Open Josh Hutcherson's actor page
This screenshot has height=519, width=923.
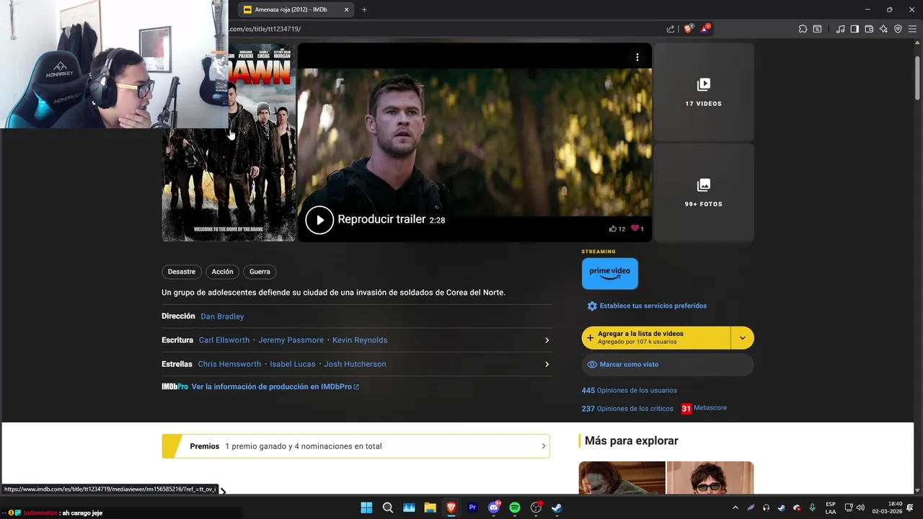coord(355,364)
